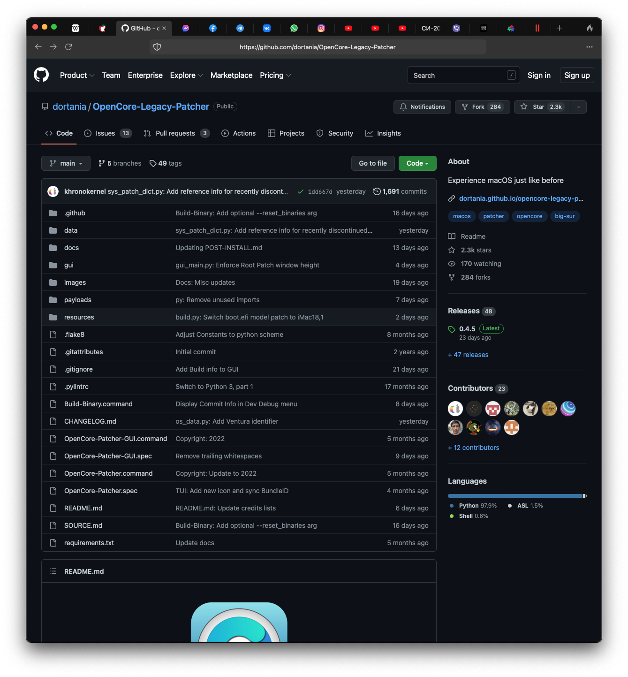Click the file icon beside requirements.txt
628x677 pixels.
tap(53, 543)
